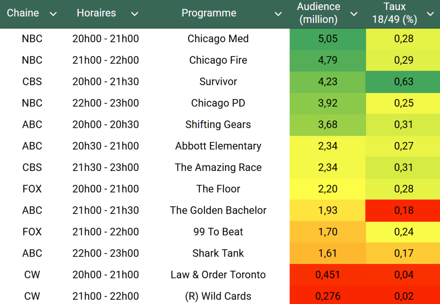Viewport: 440px width, 304px height.
Task: Open the Taux 18/49 column dropdown
Action: (x=430, y=14)
